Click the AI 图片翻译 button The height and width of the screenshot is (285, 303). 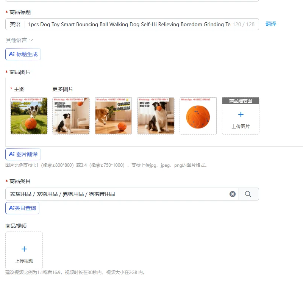click(x=23, y=154)
